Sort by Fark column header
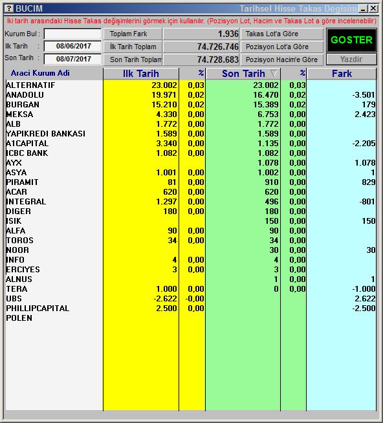 pos(342,74)
